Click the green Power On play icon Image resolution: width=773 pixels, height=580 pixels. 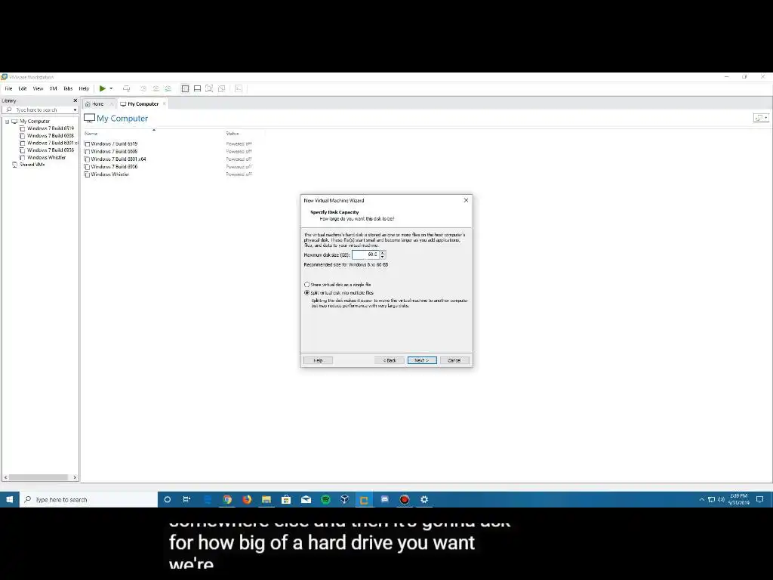click(103, 89)
